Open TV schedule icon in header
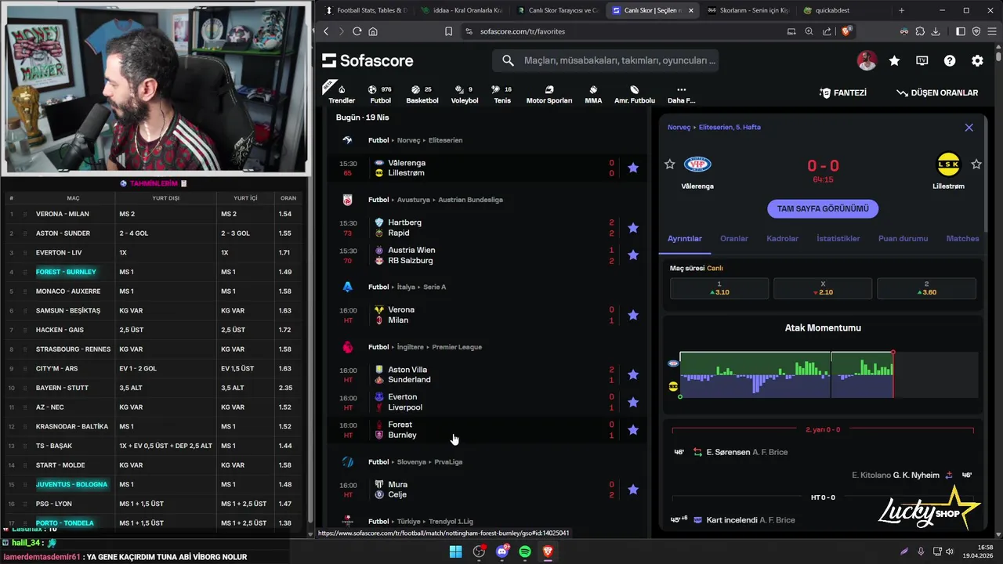Viewport: 1003px width, 564px height. (x=922, y=60)
